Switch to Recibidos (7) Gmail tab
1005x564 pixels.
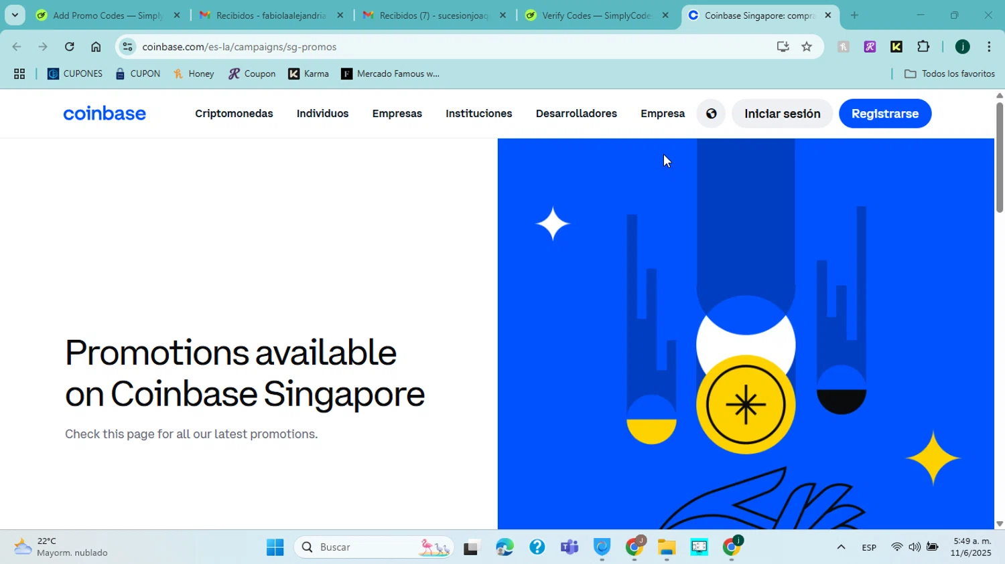(433, 15)
